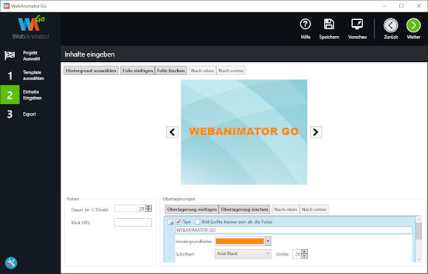Click Folie einfügen button

[x=137, y=71]
